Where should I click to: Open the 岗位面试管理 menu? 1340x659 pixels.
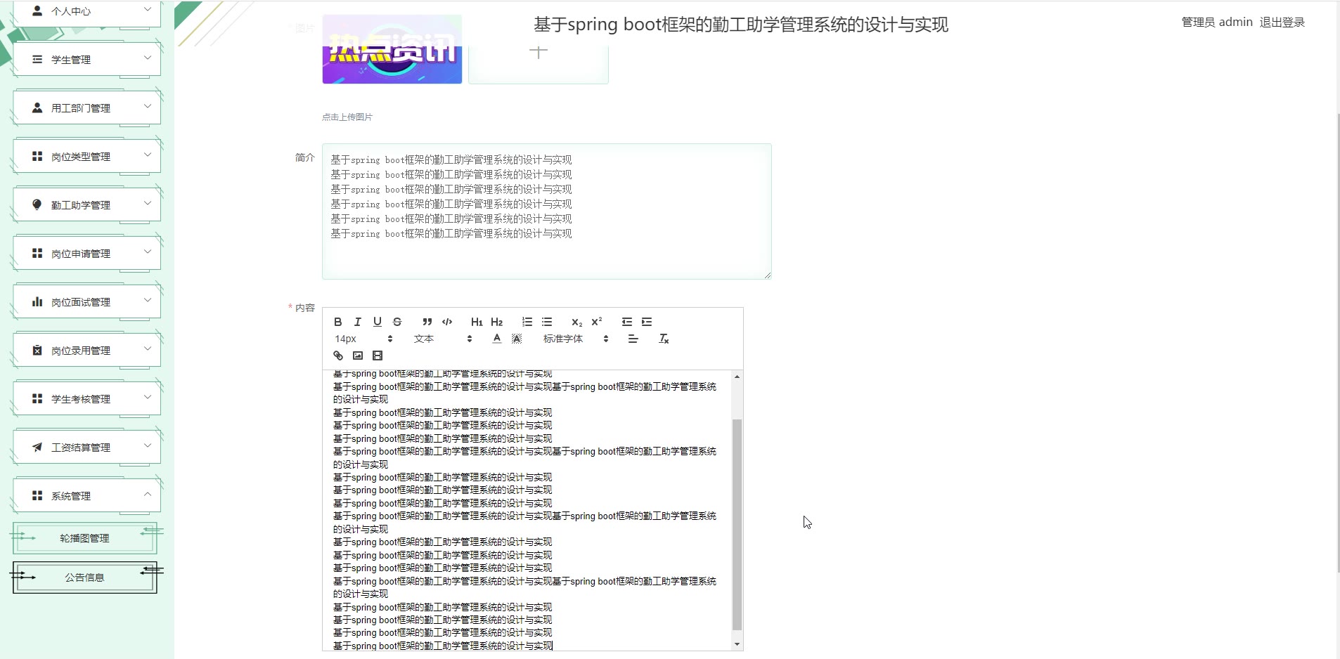click(86, 302)
